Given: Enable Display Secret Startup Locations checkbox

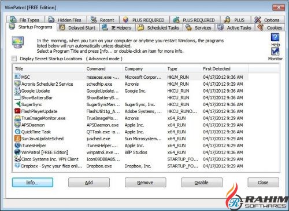Looking at the screenshot, I should (14, 59).
